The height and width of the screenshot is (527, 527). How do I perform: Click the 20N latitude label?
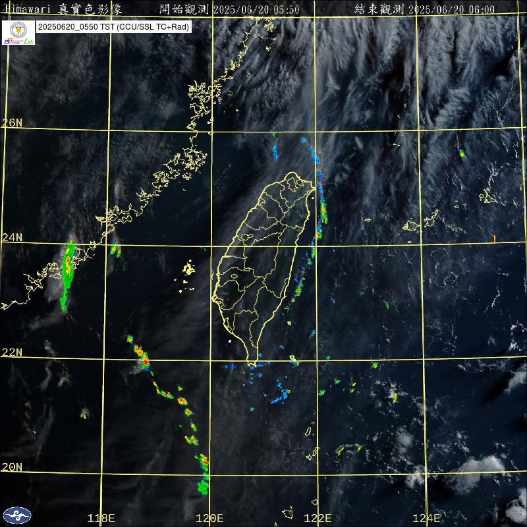(x=12, y=467)
